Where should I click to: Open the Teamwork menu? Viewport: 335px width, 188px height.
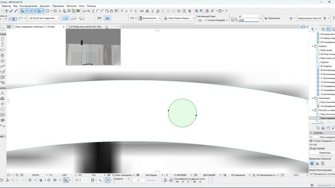[x=71, y=6]
